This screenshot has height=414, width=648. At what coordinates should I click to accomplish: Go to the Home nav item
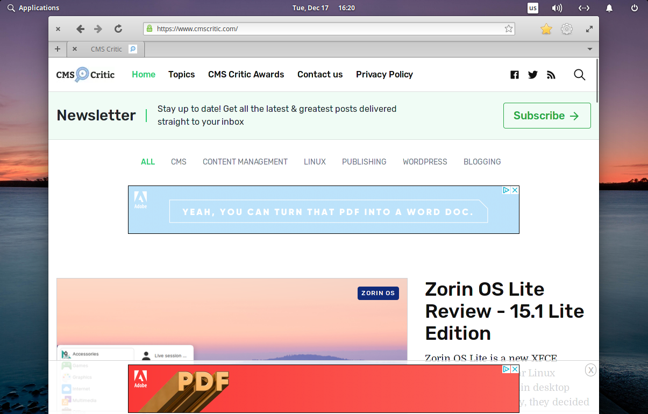[144, 74]
